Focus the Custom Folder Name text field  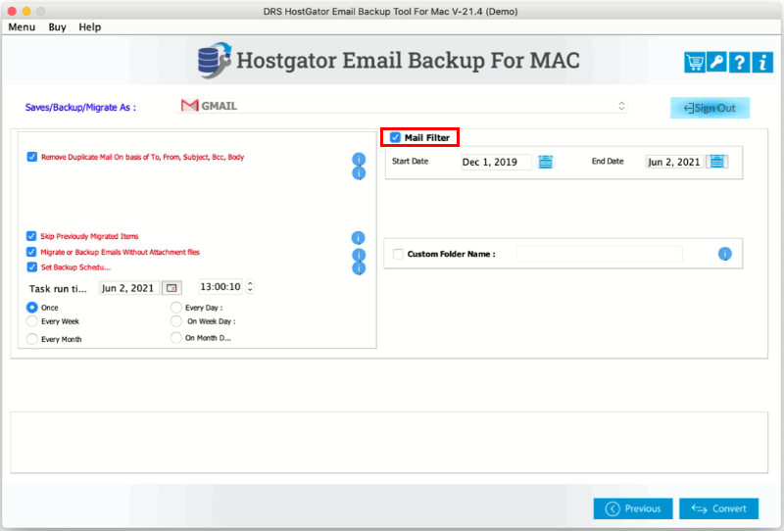tap(600, 254)
